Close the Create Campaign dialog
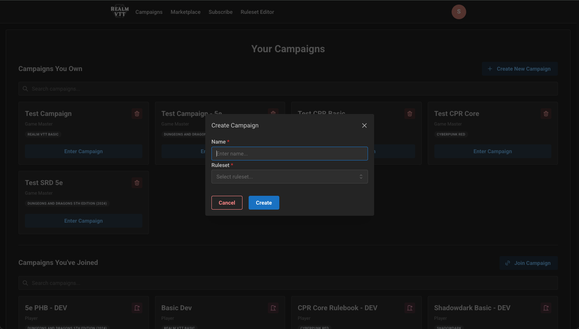Screen dimensions: 579x329 point(364,126)
